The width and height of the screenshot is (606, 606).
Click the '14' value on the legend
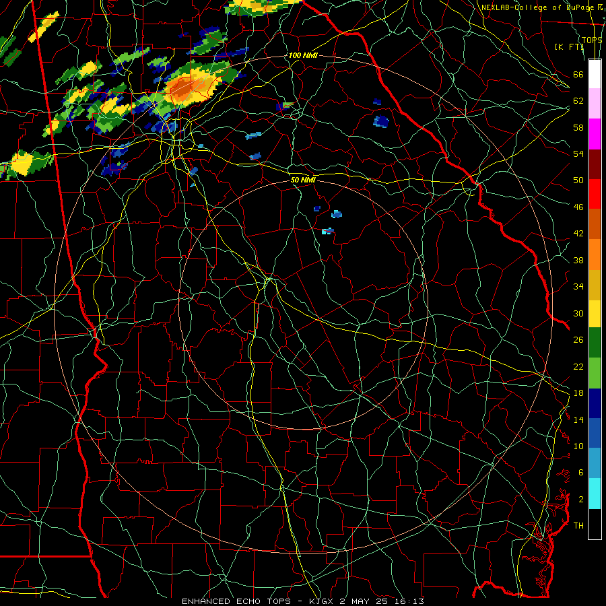pyautogui.click(x=578, y=419)
